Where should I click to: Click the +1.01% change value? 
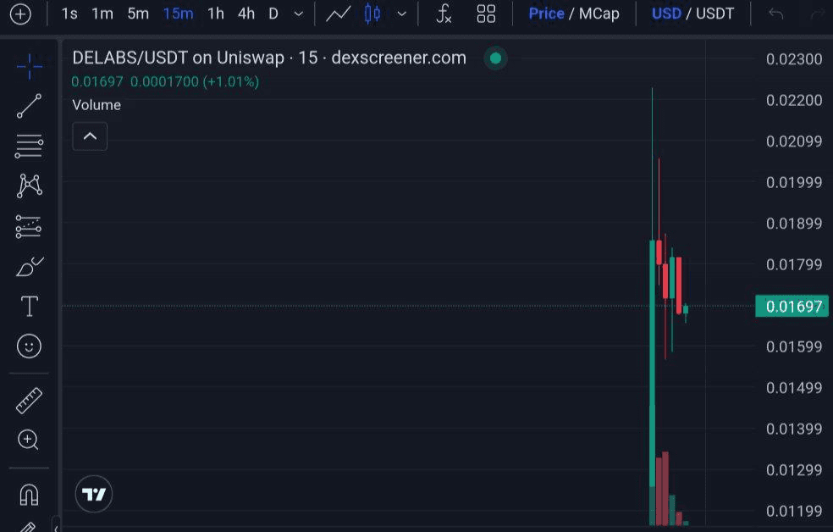tap(231, 82)
